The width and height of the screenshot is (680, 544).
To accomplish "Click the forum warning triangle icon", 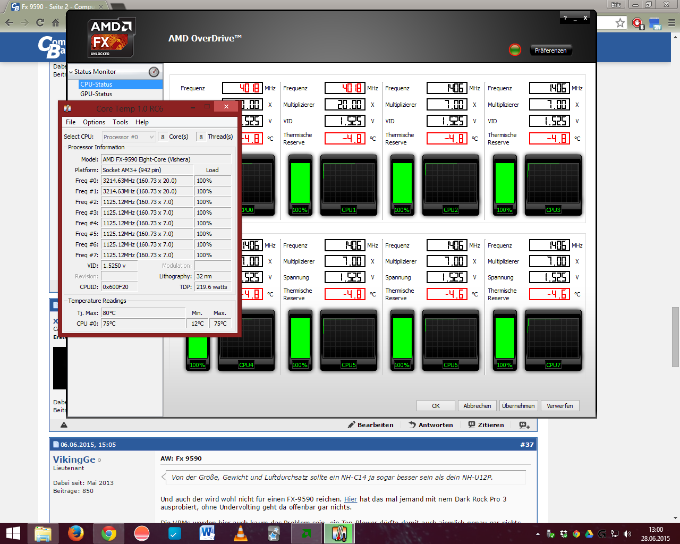I will coord(64,425).
